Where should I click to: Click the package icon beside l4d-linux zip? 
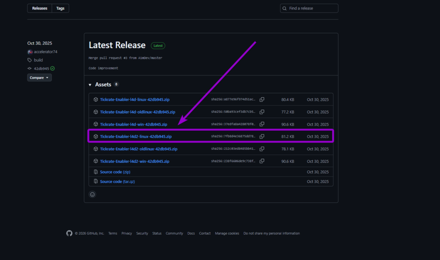(x=95, y=99)
